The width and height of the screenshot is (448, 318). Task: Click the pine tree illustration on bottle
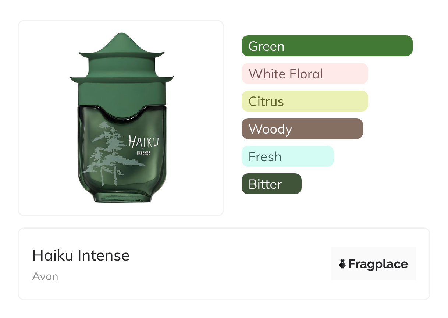pyautogui.click(x=109, y=151)
